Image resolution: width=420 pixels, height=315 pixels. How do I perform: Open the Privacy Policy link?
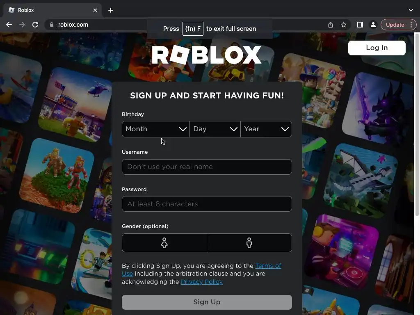click(x=202, y=282)
